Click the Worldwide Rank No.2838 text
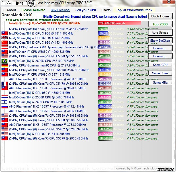The height and width of the screenshot is (172, 176). click(54, 20)
